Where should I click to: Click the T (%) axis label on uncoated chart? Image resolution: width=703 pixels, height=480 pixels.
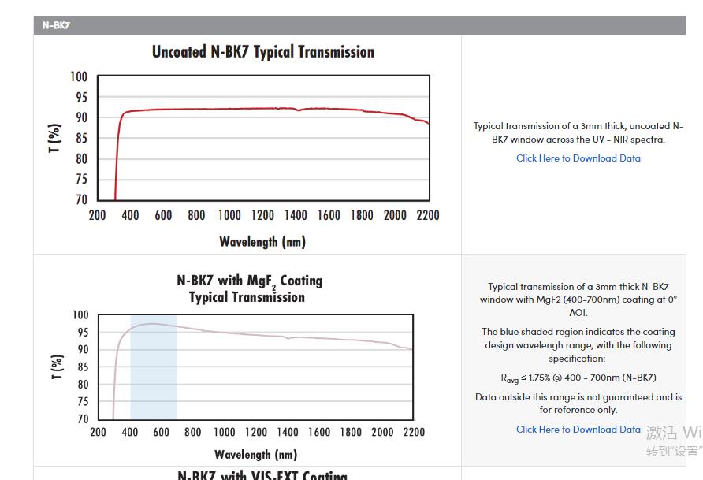pos(54,138)
